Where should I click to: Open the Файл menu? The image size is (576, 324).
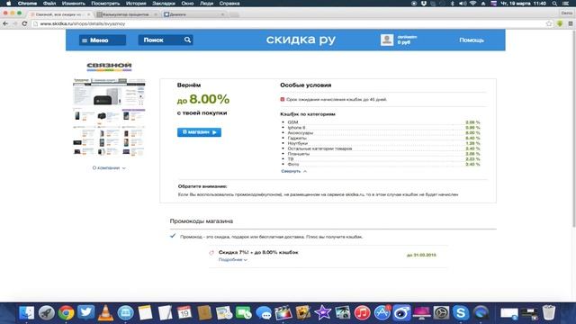point(49,4)
